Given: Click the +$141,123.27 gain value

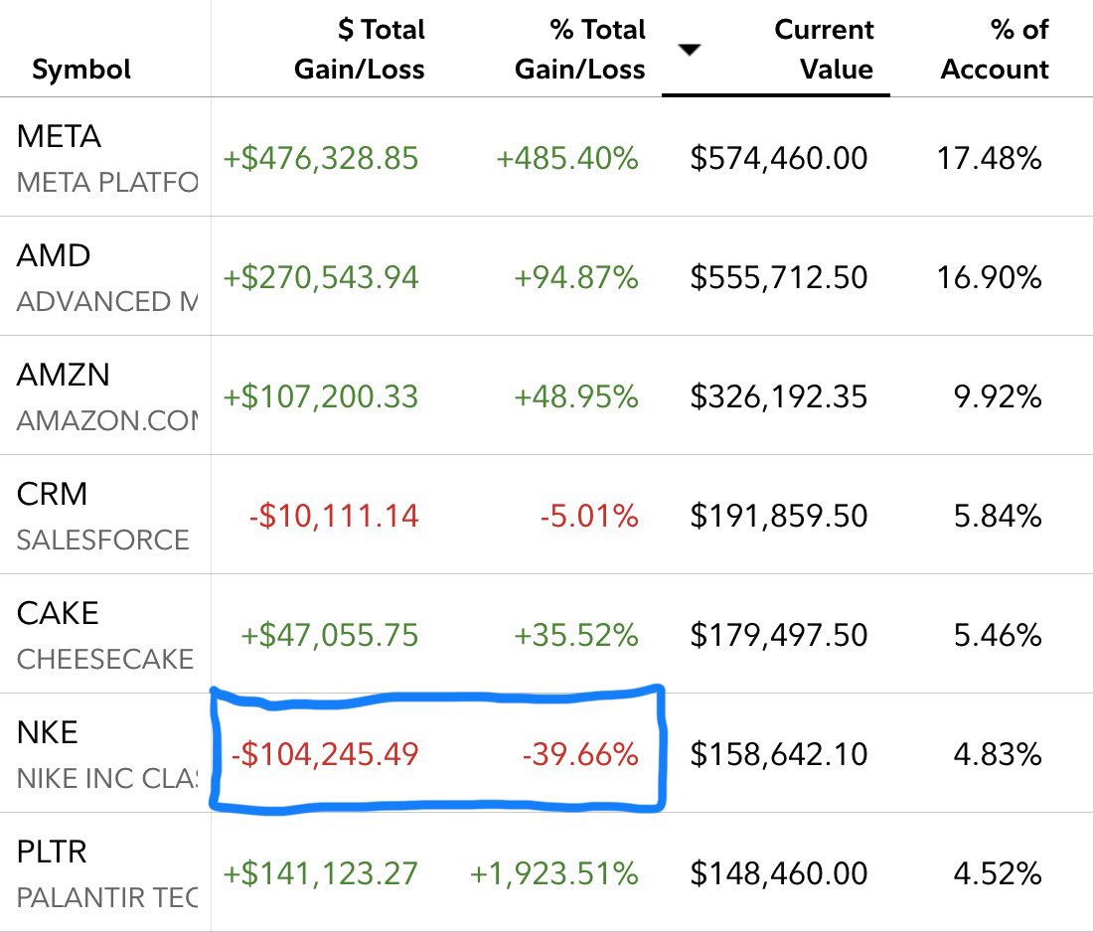Looking at the screenshot, I should tap(321, 873).
